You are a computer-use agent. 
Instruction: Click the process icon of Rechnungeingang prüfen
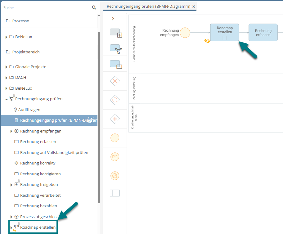11,99
